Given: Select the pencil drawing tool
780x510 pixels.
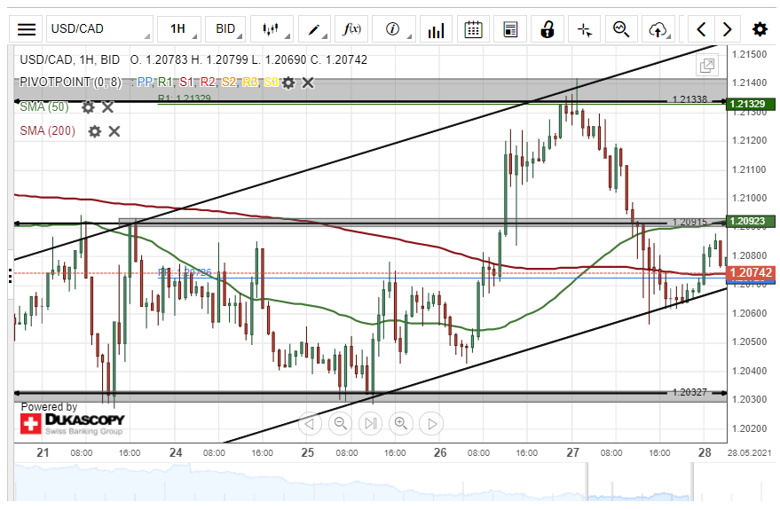Looking at the screenshot, I should (314, 29).
